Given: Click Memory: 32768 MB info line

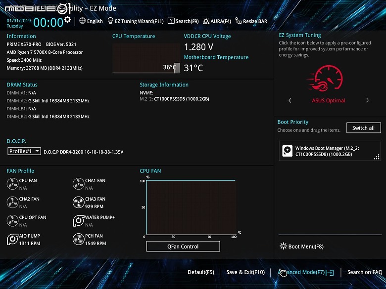Looking at the screenshot, I should 45,68.
